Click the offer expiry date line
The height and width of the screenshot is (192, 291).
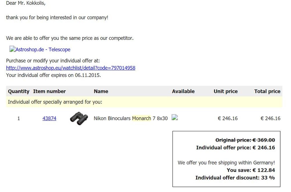point(53,75)
